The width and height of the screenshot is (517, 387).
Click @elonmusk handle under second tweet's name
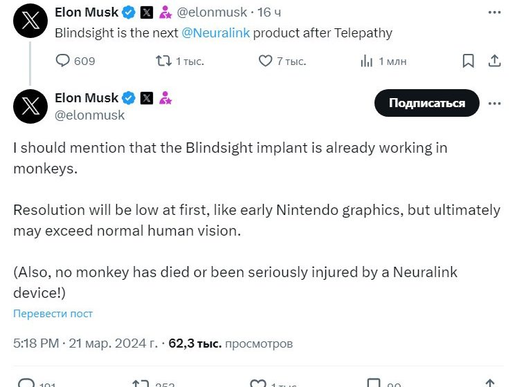90,115
